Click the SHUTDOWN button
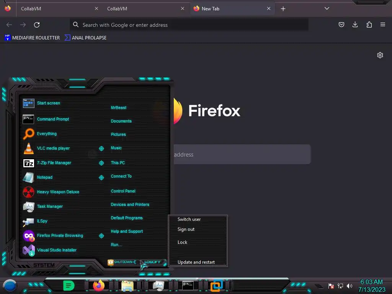The image size is (392, 294). pyautogui.click(x=122, y=262)
